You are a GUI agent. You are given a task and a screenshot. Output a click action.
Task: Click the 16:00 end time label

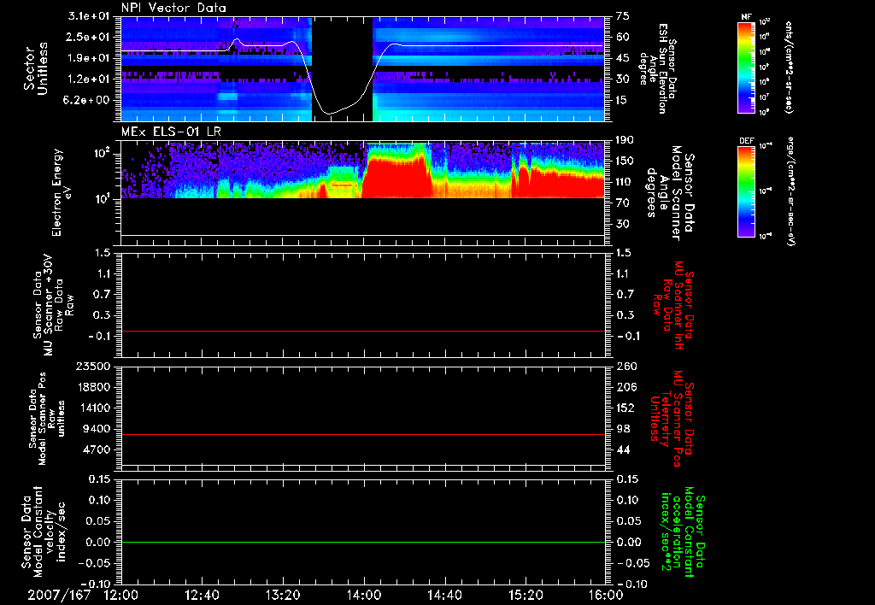click(606, 595)
